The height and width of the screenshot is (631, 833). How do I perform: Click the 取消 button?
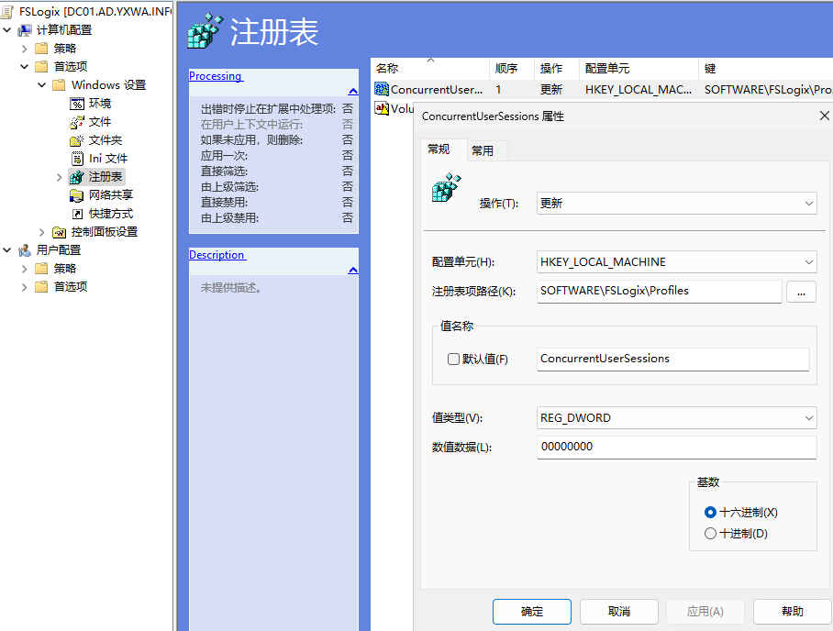(619, 612)
